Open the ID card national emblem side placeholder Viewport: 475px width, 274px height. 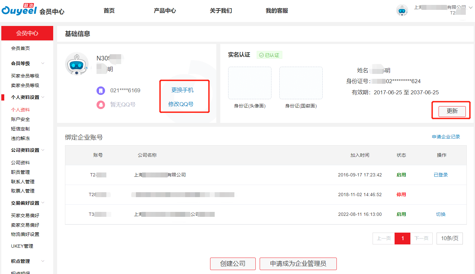[301, 83]
